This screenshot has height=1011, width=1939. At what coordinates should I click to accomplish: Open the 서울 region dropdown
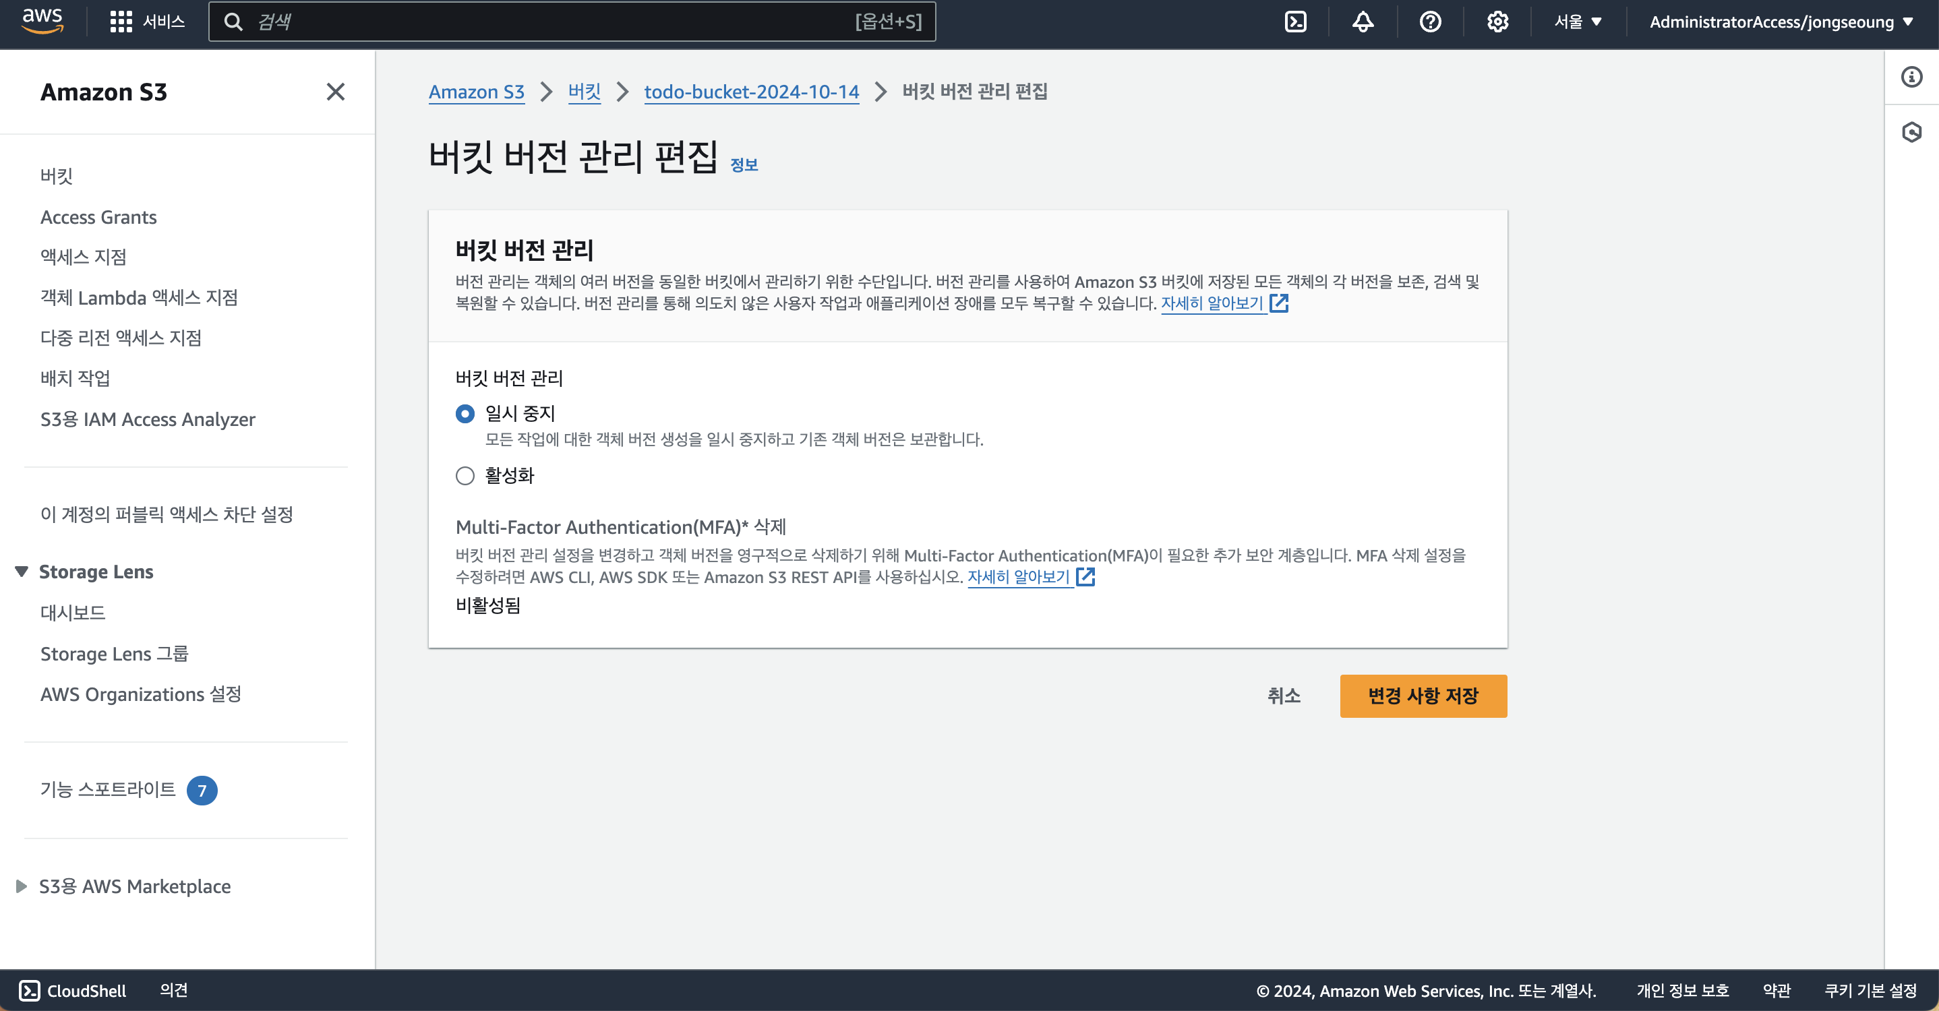click(1578, 22)
